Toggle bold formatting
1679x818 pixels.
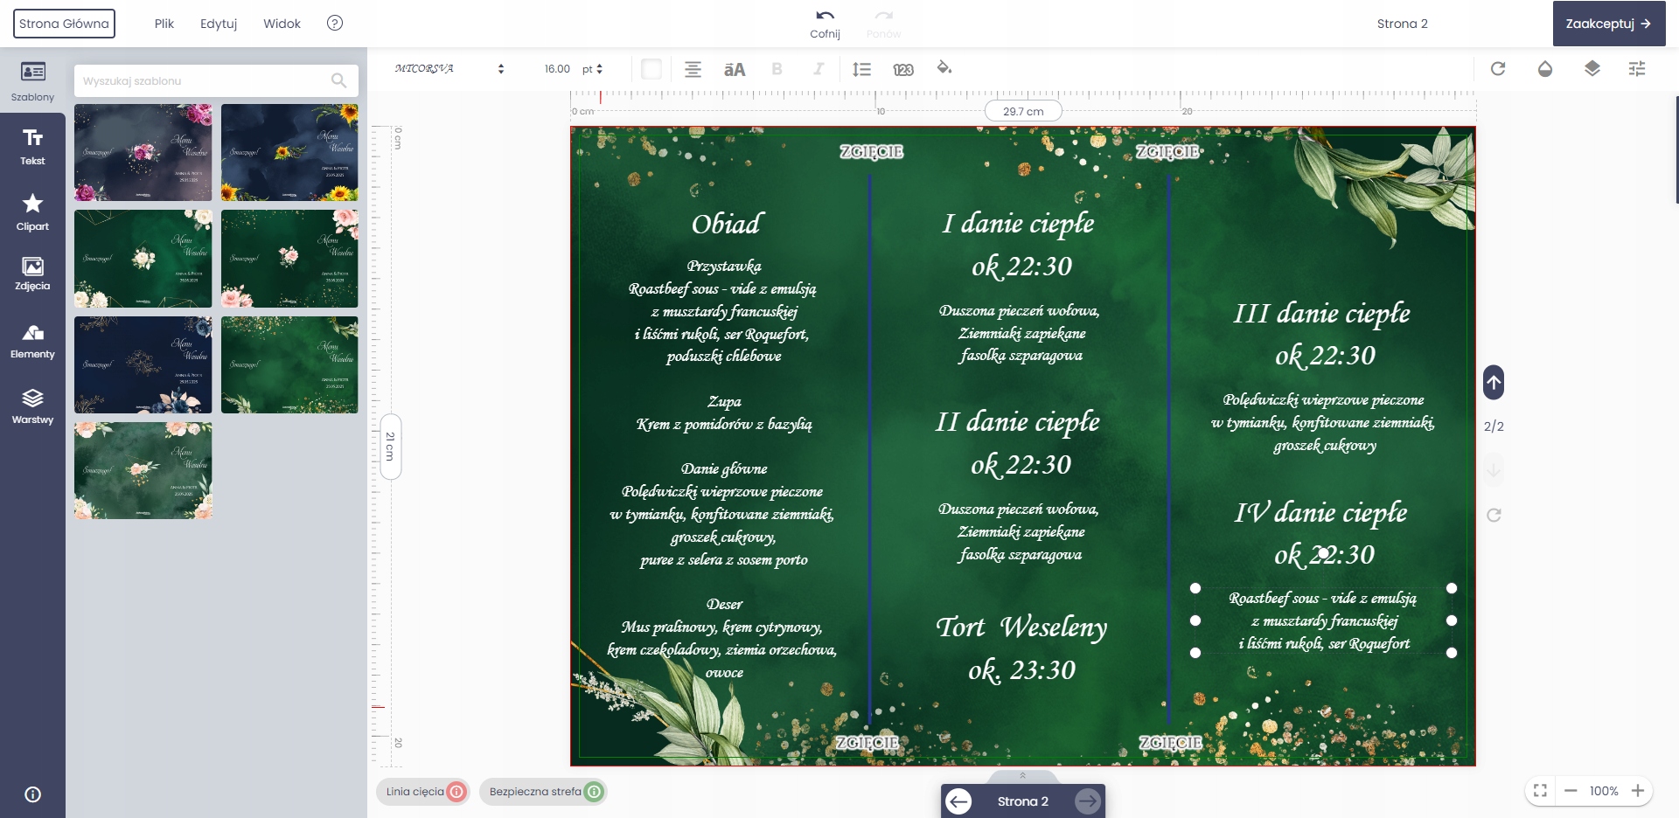tap(777, 69)
